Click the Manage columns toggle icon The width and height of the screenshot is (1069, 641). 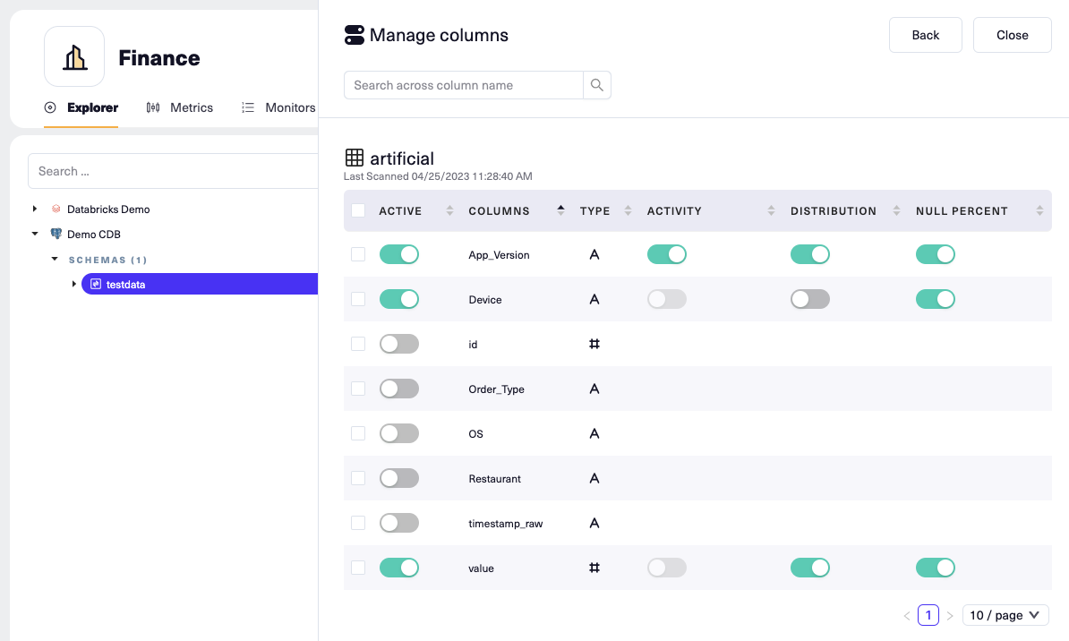pyautogui.click(x=354, y=35)
